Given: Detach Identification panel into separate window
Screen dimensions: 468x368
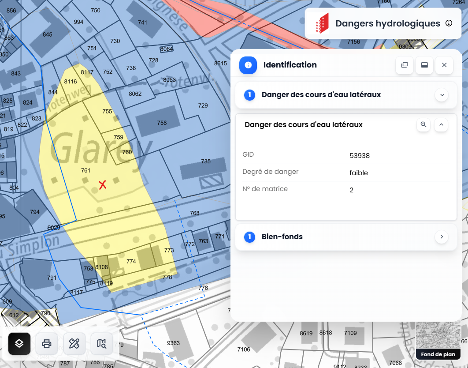Looking at the screenshot, I should (405, 65).
